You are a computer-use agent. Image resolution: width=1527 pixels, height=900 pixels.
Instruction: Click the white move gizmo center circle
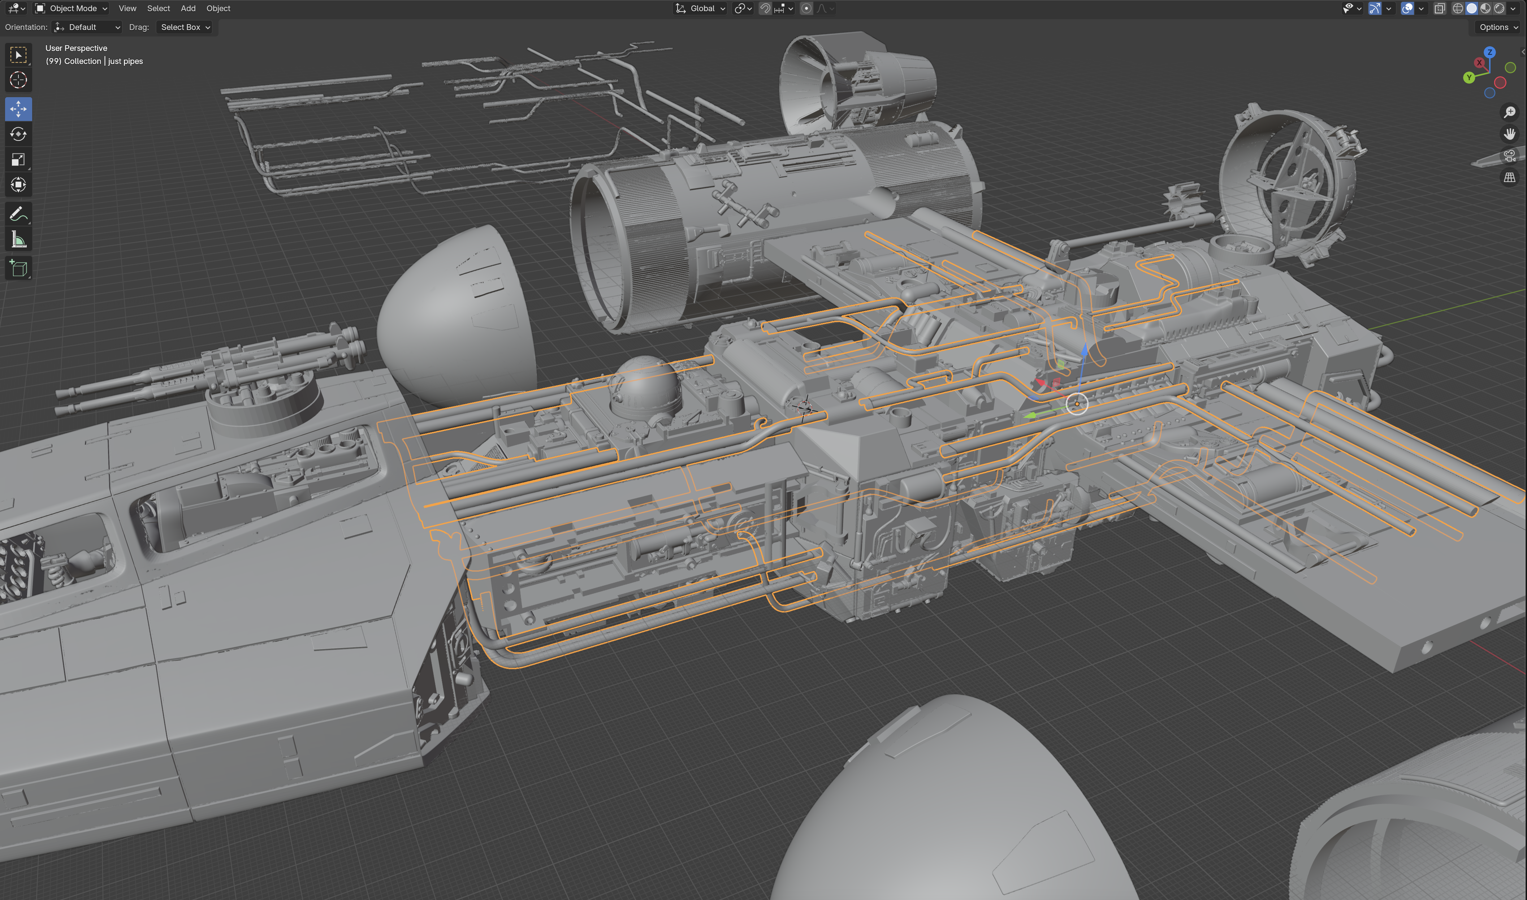tap(1077, 404)
